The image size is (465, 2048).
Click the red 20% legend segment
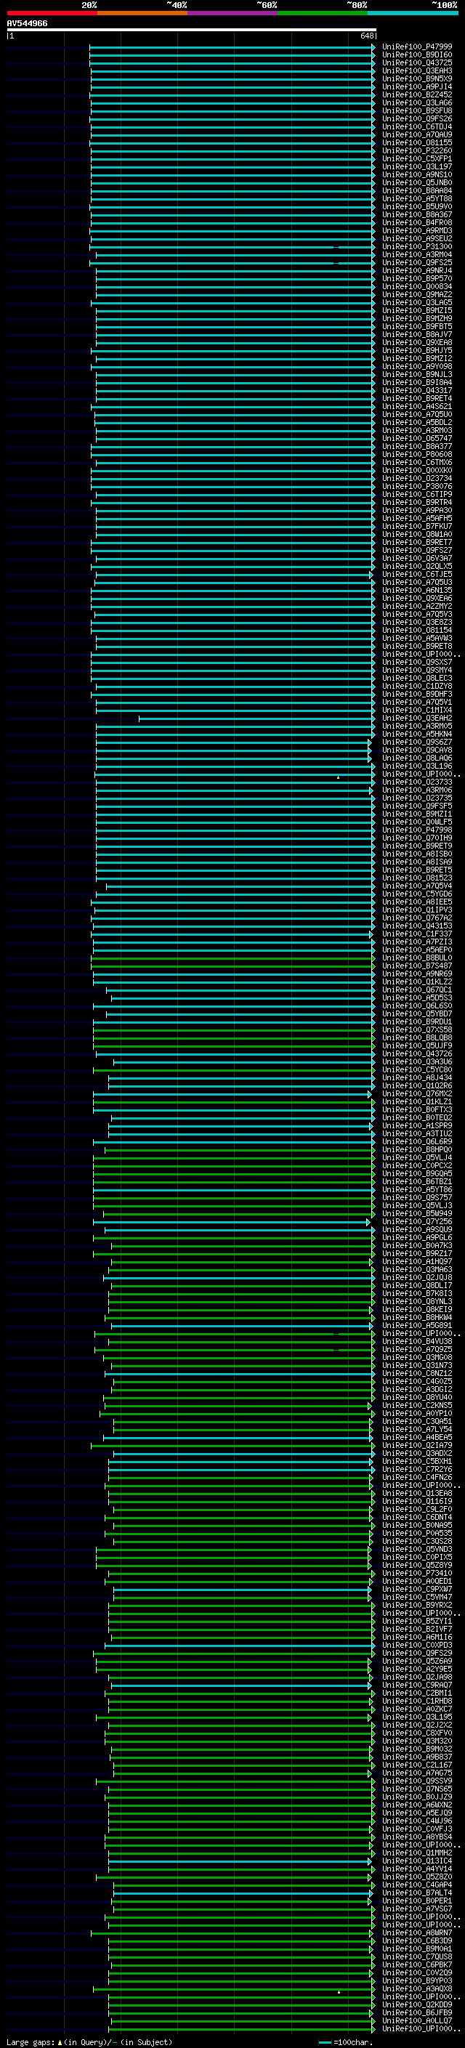coord(52,13)
